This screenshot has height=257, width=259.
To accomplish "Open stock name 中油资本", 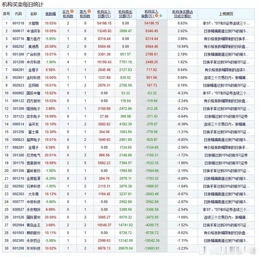I will coord(34,31).
